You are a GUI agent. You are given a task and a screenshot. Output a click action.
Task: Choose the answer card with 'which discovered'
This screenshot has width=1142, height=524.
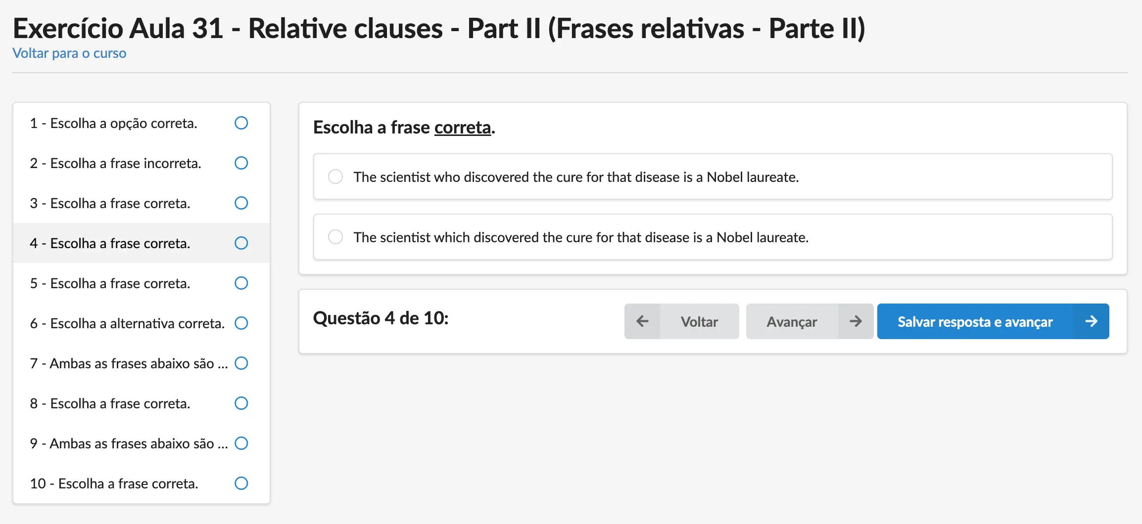pyautogui.click(x=713, y=237)
